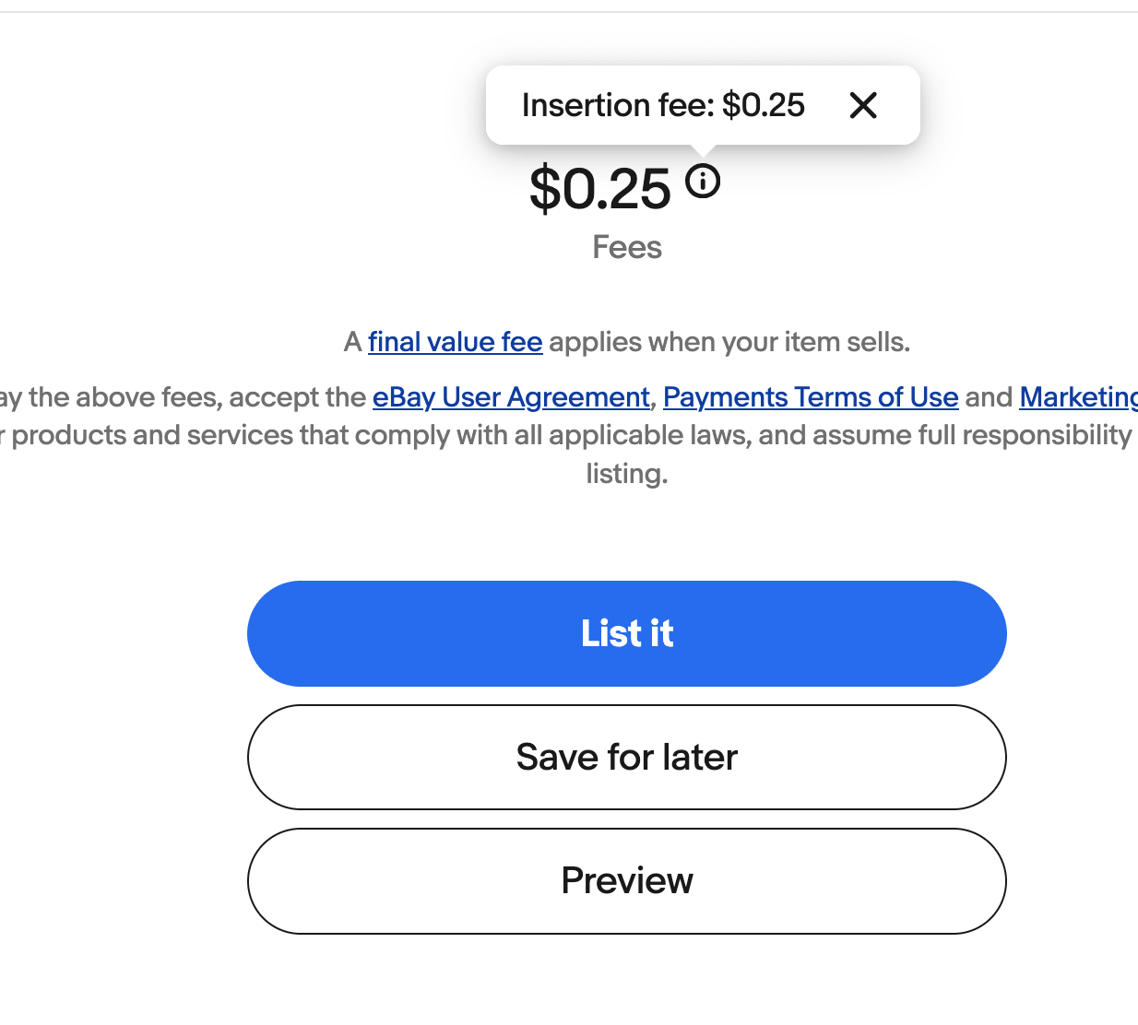The height and width of the screenshot is (1025, 1138).
Task: Follow the Marketing terms link
Action: 1078,397
